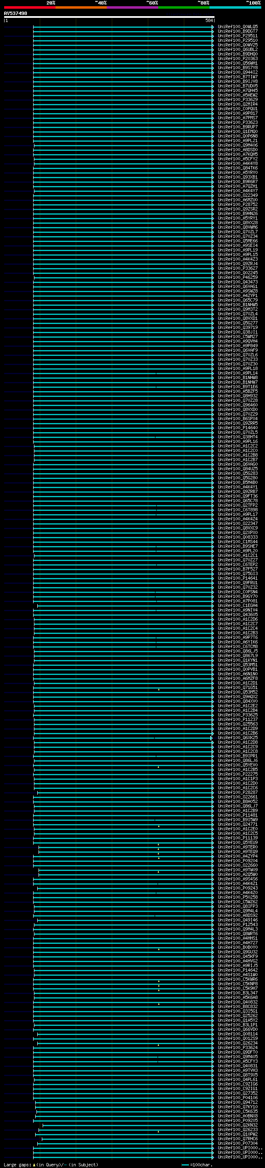Click the cyan =100char. scale sample bar

pos(185,1165)
